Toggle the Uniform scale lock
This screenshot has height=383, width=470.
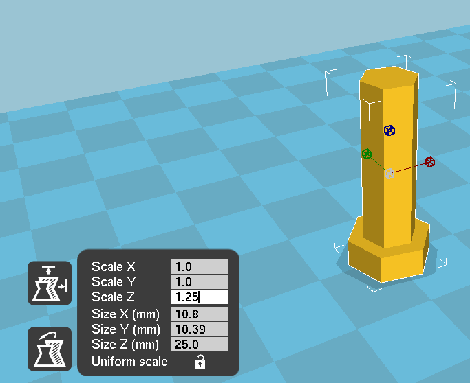(x=200, y=362)
